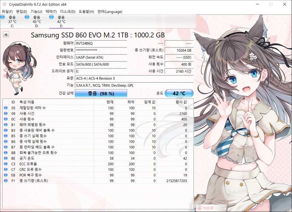Click the chibi character image beside disk info
Image resolution: width=292 pixels, height=212 pixels.
click(20, 68)
